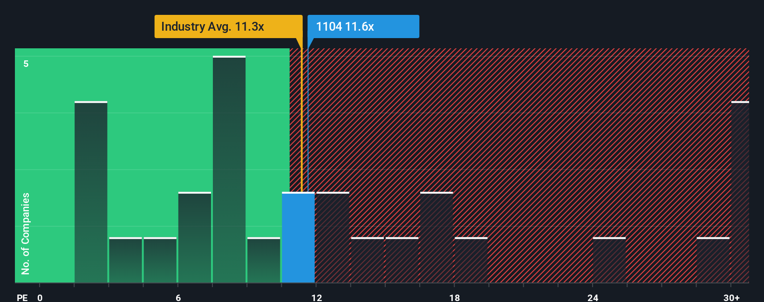
Task: Select the highlighted blue histogram bar
Action: point(298,237)
